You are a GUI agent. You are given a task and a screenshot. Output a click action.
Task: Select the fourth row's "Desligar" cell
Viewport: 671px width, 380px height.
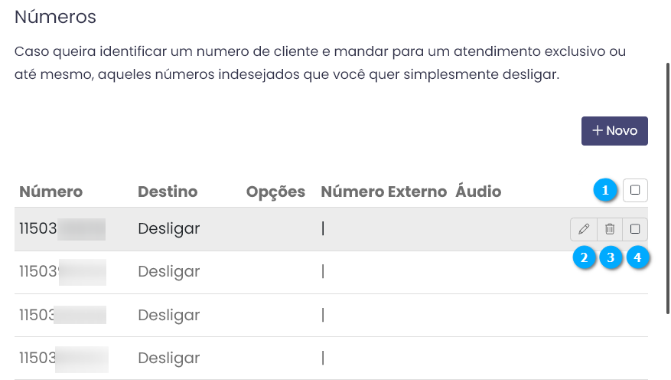click(x=168, y=358)
